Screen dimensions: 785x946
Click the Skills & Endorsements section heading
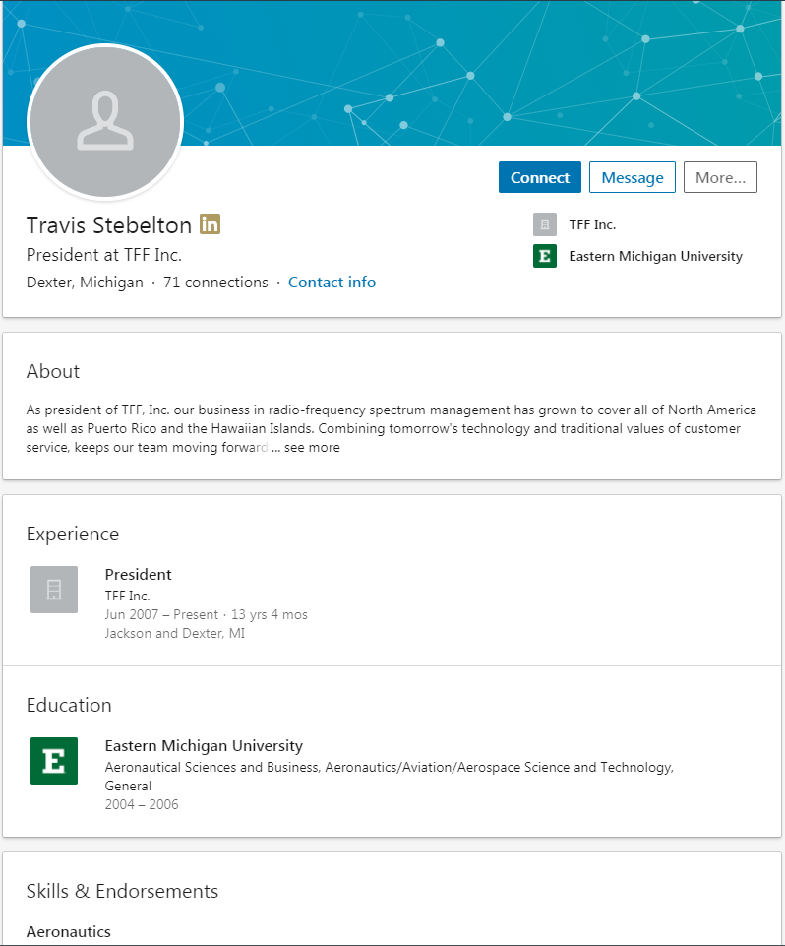click(x=122, y=891)
